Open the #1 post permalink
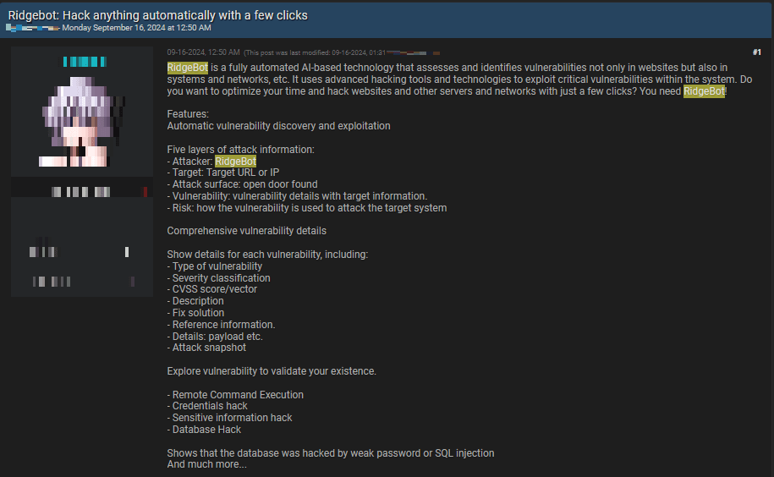Viewport: 774px width, 477px height. (x=756, y=52)
